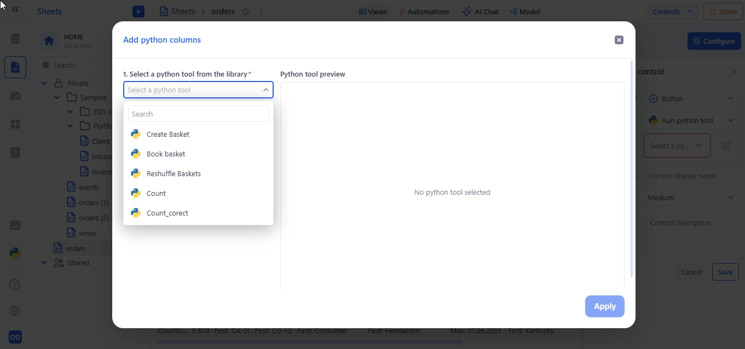
Task: Open the settings gear in sidebar
Action: coord(15,311)
